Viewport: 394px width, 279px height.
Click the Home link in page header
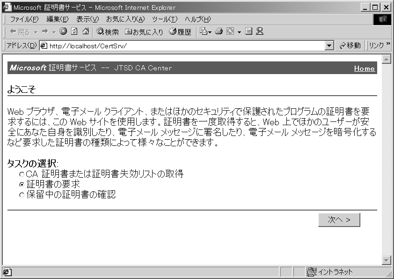[x=364, y=68]
